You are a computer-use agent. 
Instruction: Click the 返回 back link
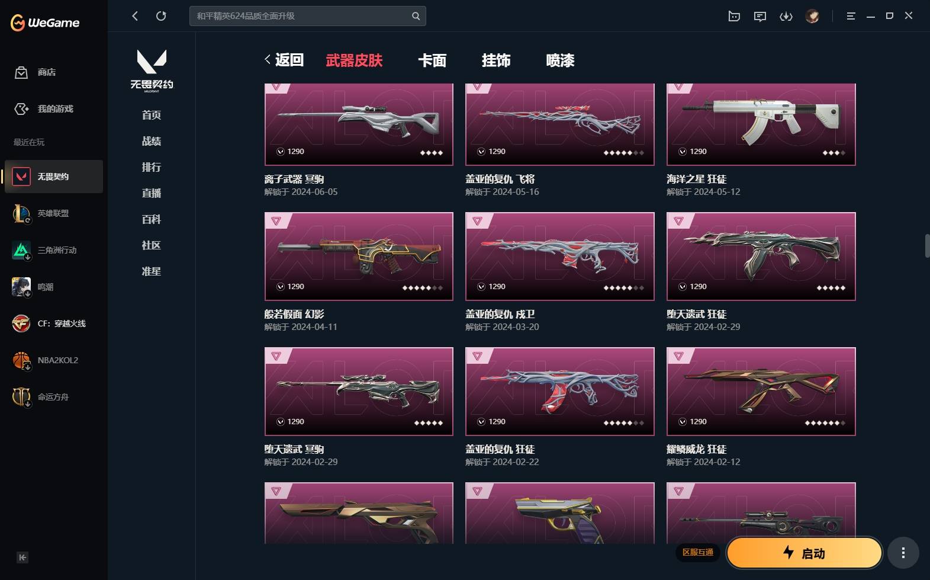284,60
